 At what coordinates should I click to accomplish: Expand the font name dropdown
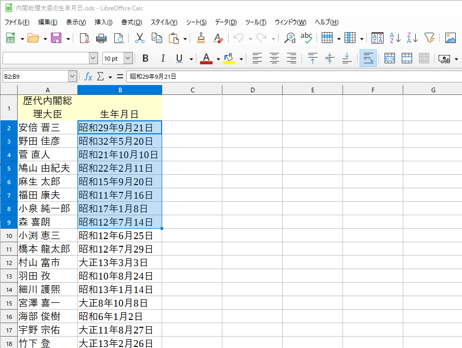93,58
